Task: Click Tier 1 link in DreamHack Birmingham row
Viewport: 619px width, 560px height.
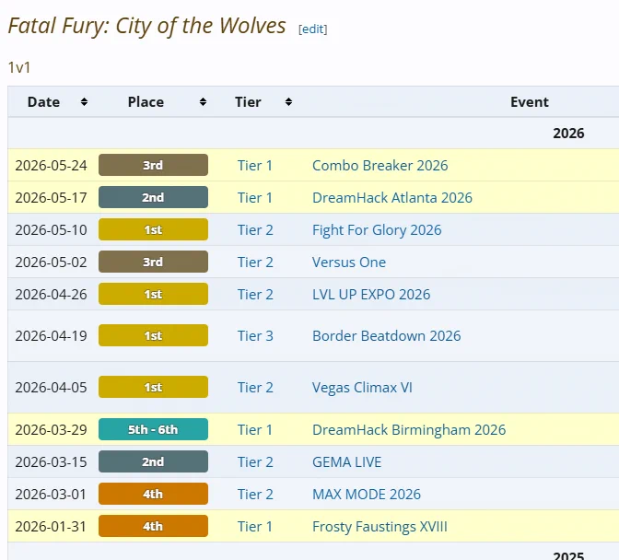Action: pos(254,430)
